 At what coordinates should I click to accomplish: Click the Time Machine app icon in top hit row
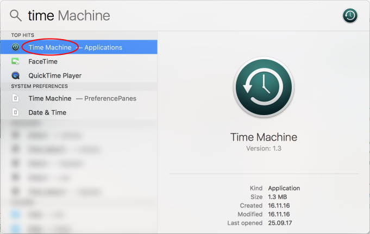16,47
